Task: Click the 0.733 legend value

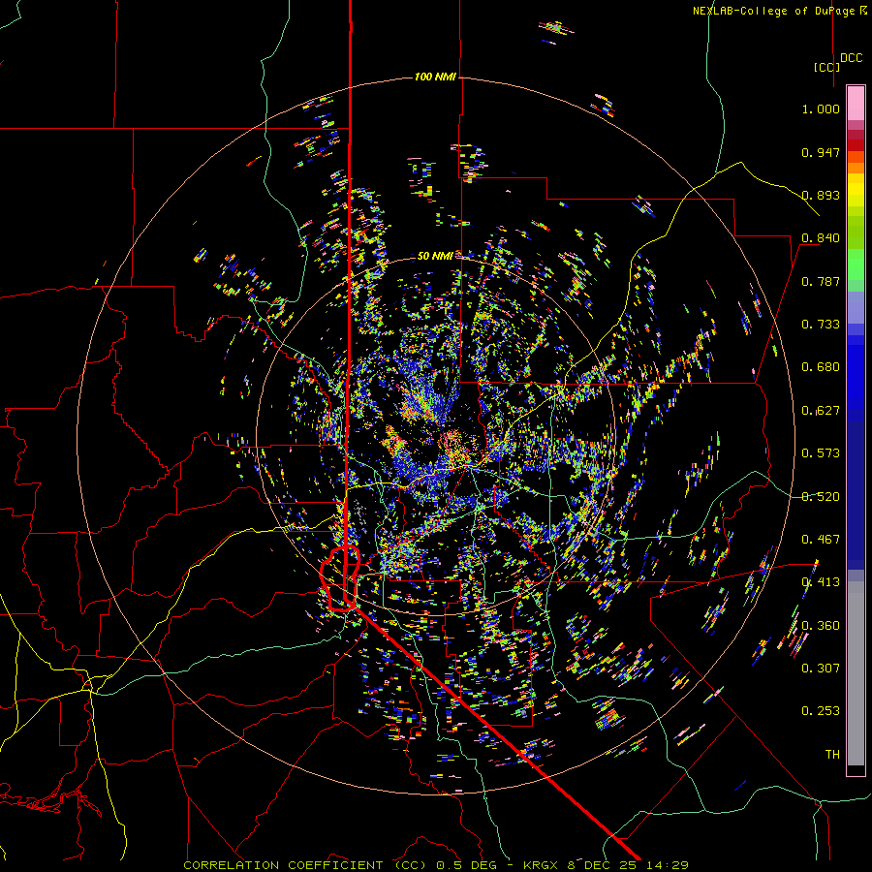Action: pyautogui.click(x=821, y=325)
